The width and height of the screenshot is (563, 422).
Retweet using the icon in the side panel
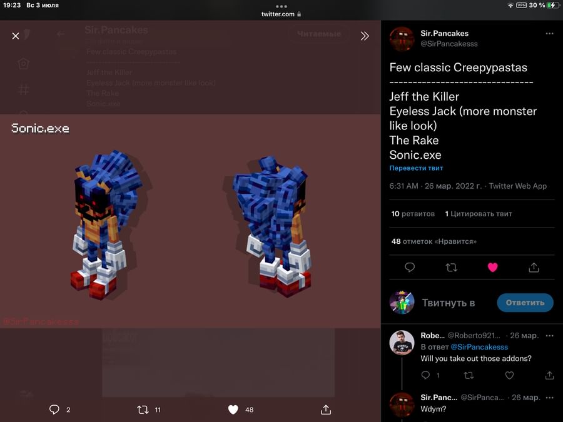tap(451, 268)
